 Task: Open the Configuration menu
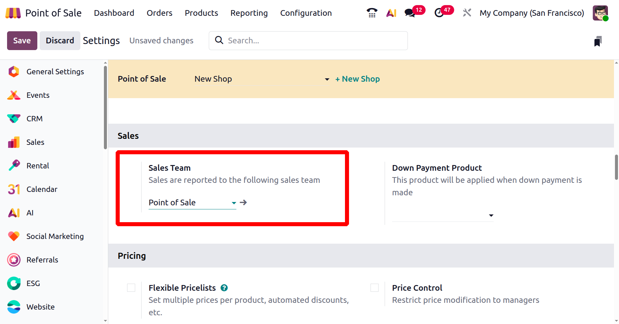[x=306, y=13]
